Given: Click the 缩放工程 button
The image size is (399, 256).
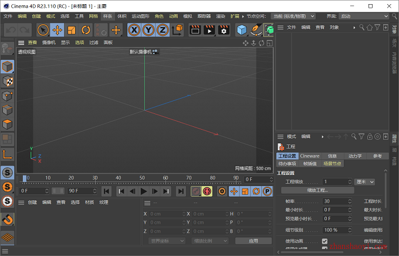Looking at the screenshot, I should (317, 190).
